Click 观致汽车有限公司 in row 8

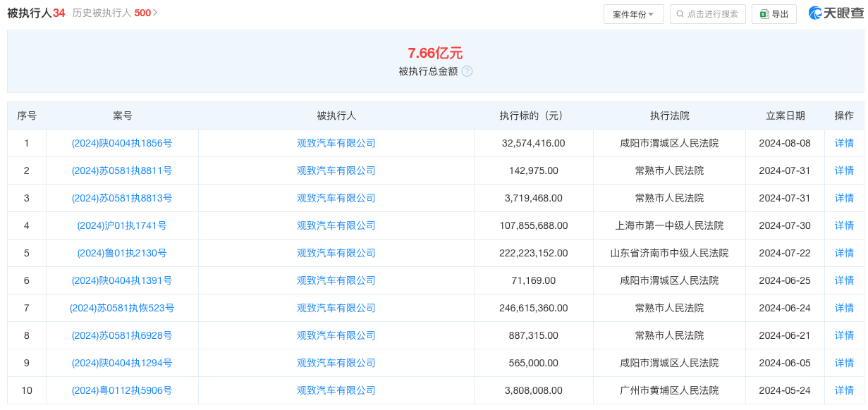pyautogui.click(x=336, y=335)
